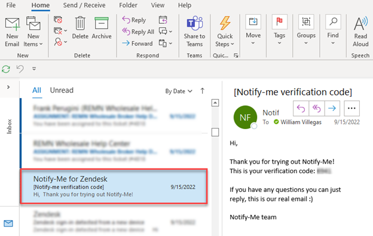Customize the Quick Access Toolbar
373x236 pixels.
coord(34,69)
